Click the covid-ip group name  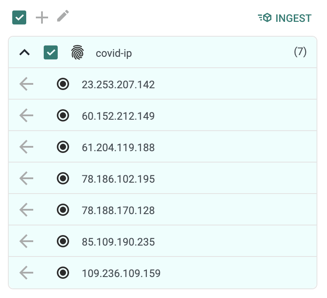click(114, 53)
